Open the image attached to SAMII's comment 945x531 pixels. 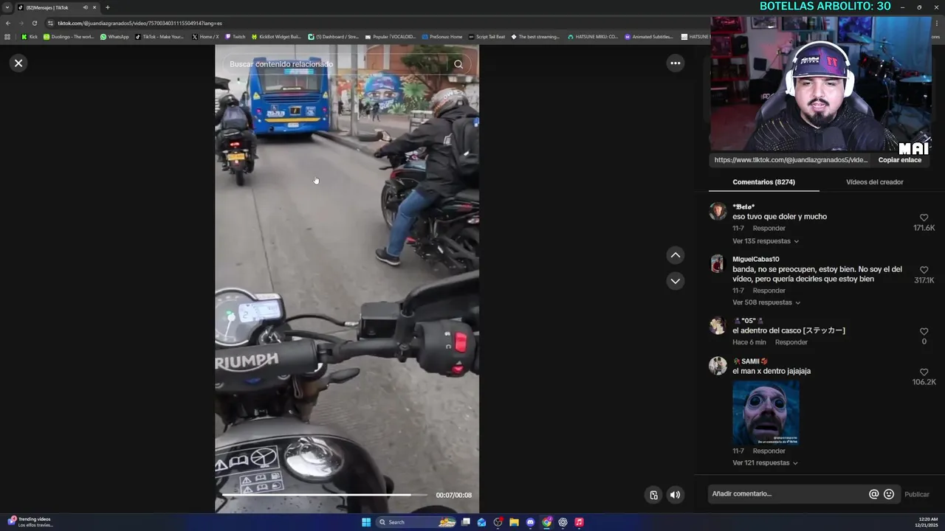766,413
